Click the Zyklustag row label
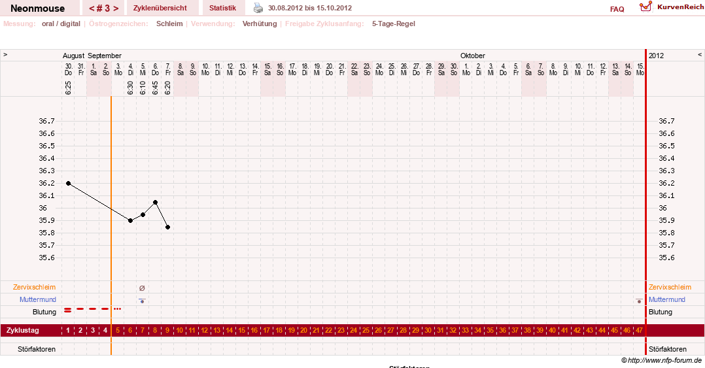Screen dimensions: 705x368 point(22,330)
